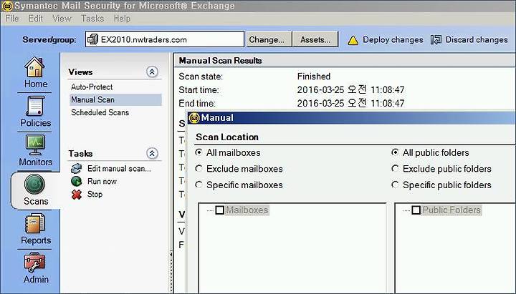Click Run now task link

click(x=102, y=181)
